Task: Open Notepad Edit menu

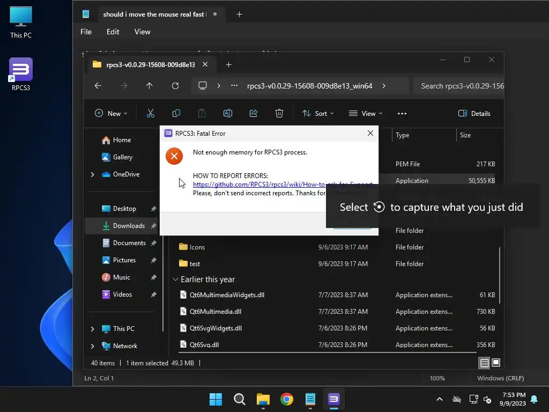Action: click(x=113, y=32)
